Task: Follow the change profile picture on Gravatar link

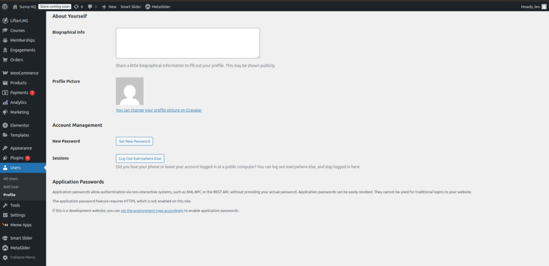Action: 159,110
